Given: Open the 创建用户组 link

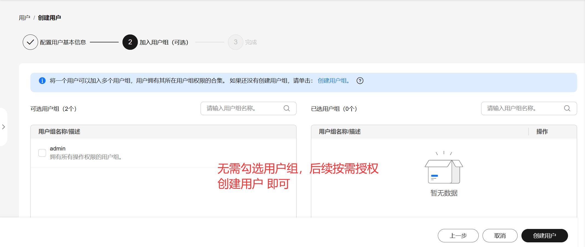Looking at the screenshot, I should (x=333, y=81).
